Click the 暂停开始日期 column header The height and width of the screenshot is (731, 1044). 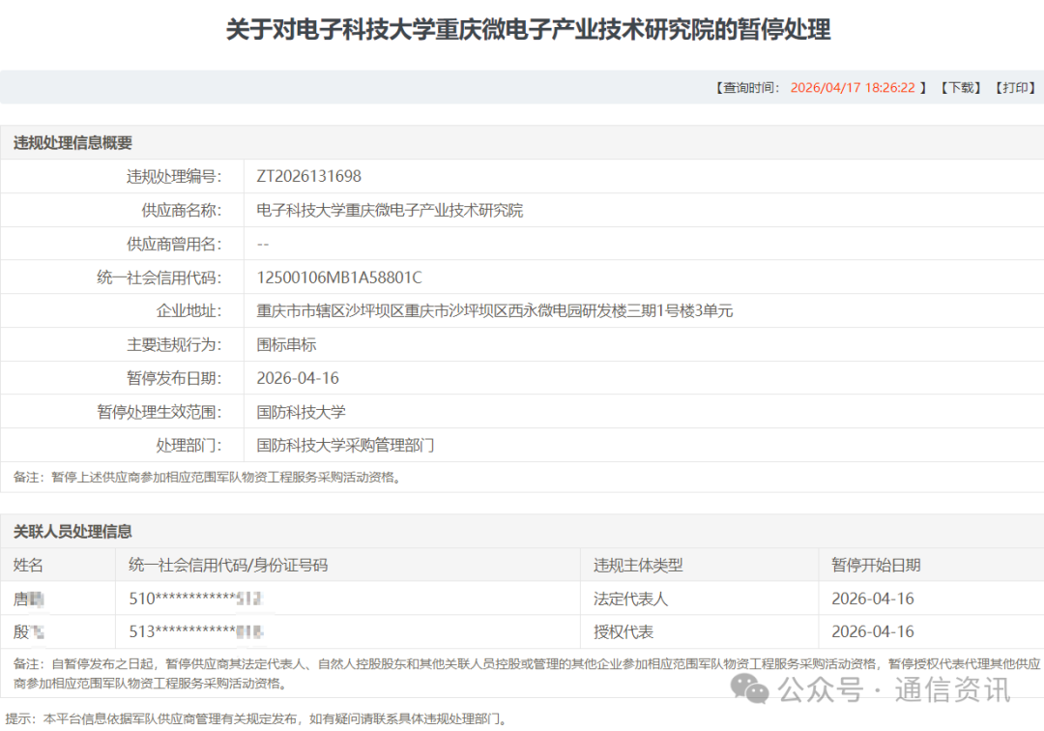coord(876,565)
